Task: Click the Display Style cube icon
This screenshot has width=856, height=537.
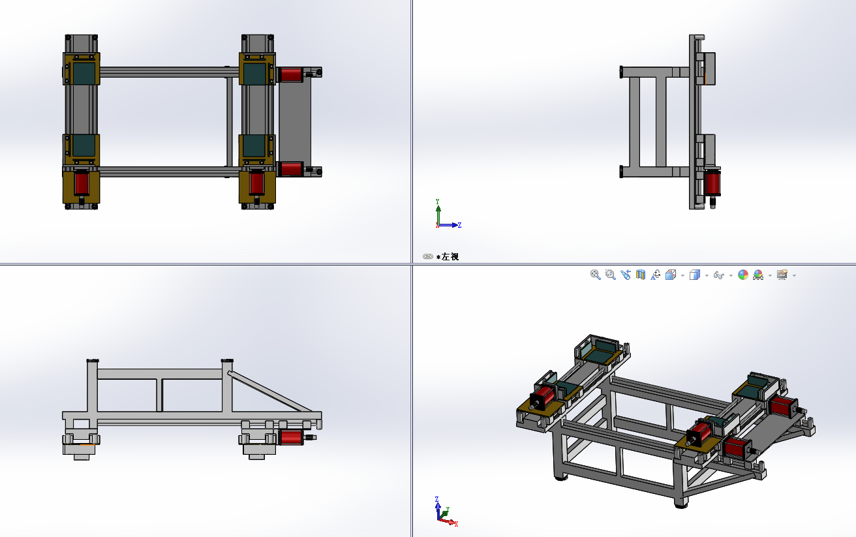Action: (695, 275)
